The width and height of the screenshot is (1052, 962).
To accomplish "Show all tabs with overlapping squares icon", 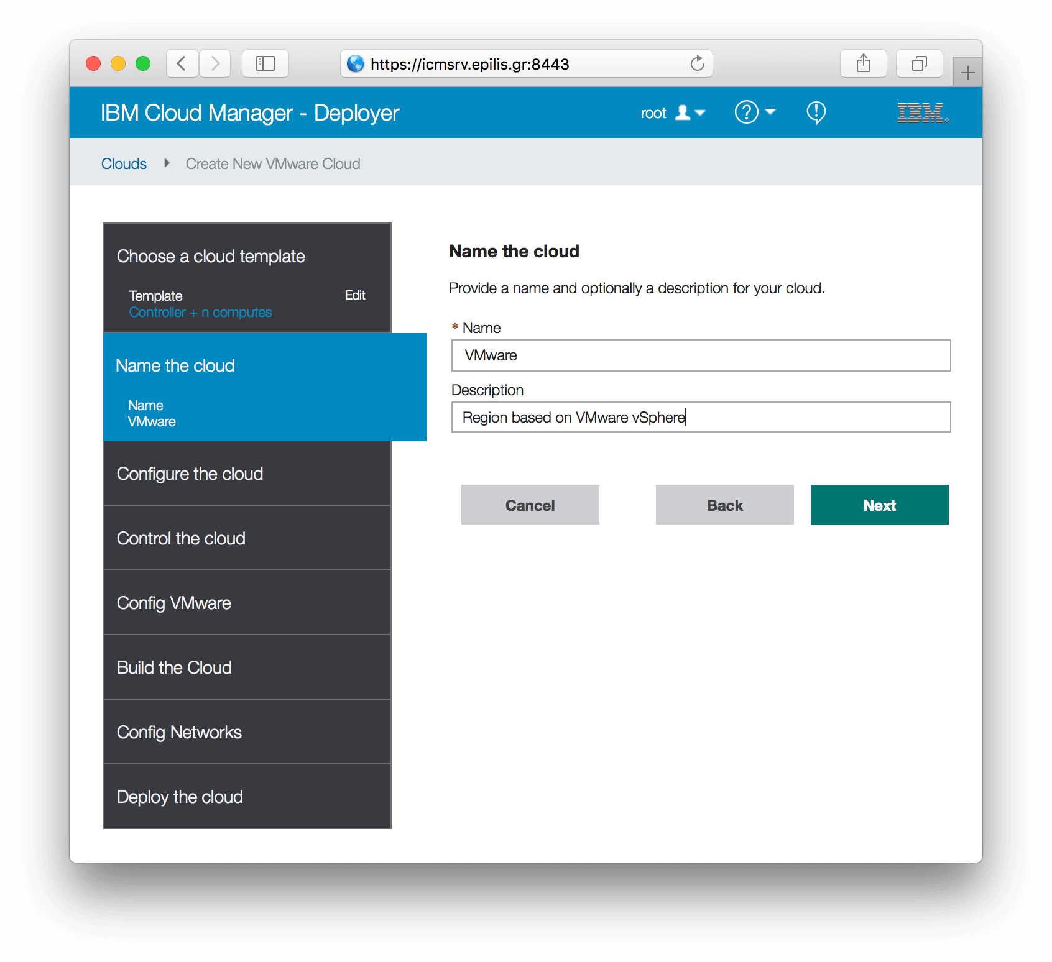I will (920, 63).
